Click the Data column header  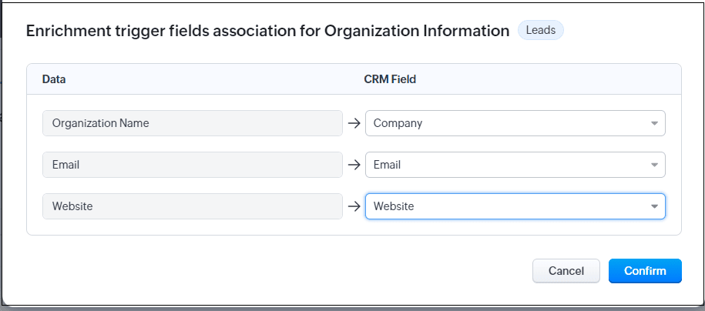(54, 79)
